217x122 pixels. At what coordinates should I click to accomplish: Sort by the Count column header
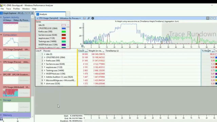coord(83,51)
